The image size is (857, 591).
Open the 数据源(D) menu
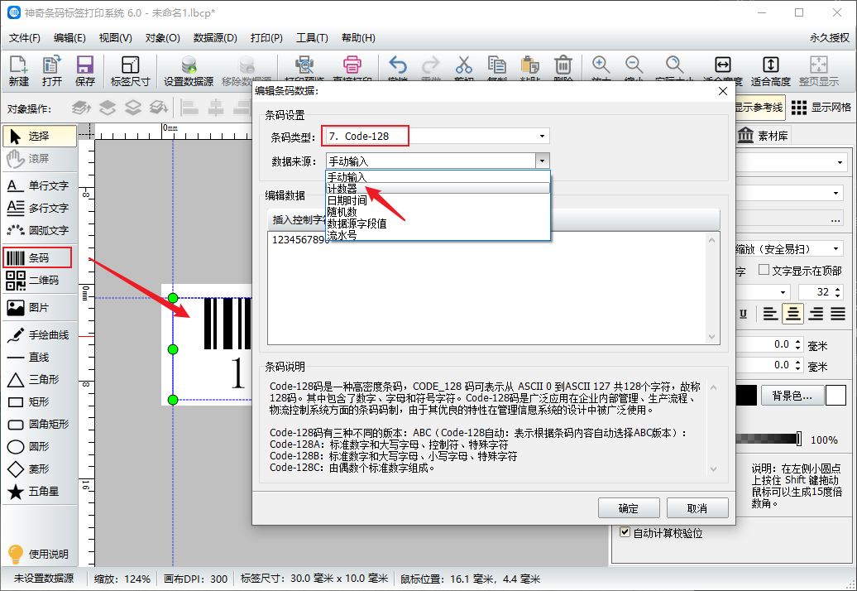pos(215,38)
